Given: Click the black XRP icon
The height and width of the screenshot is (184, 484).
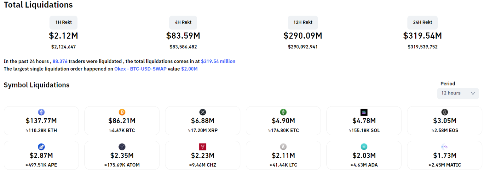Looking at the screenshot, I should coord(203,112).
